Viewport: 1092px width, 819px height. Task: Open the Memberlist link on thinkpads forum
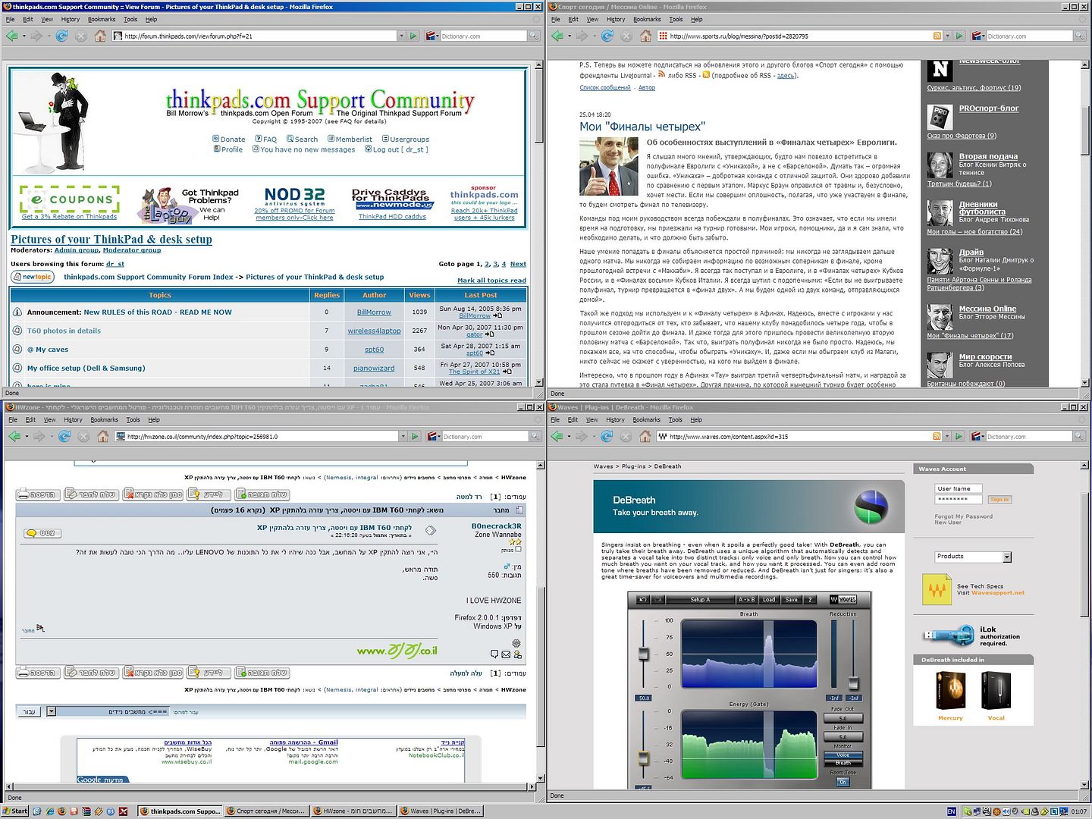[354, 140]
